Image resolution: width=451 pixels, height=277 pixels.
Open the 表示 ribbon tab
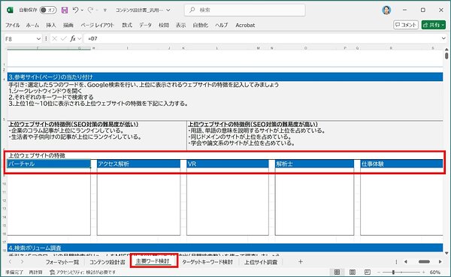(x=181, y=26)
